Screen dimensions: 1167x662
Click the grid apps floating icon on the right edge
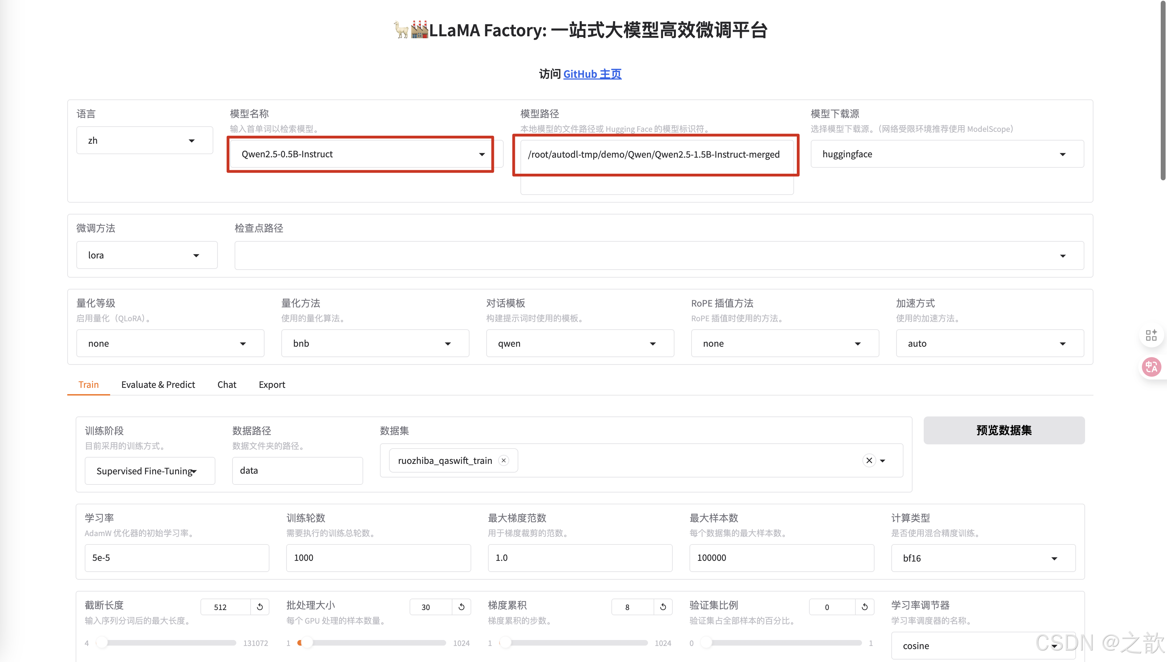click(1152, 335)
